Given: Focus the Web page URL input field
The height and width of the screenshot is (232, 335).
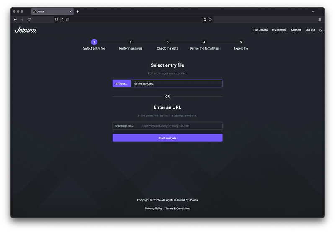Looking at the screenshot, I should (180, 125).
